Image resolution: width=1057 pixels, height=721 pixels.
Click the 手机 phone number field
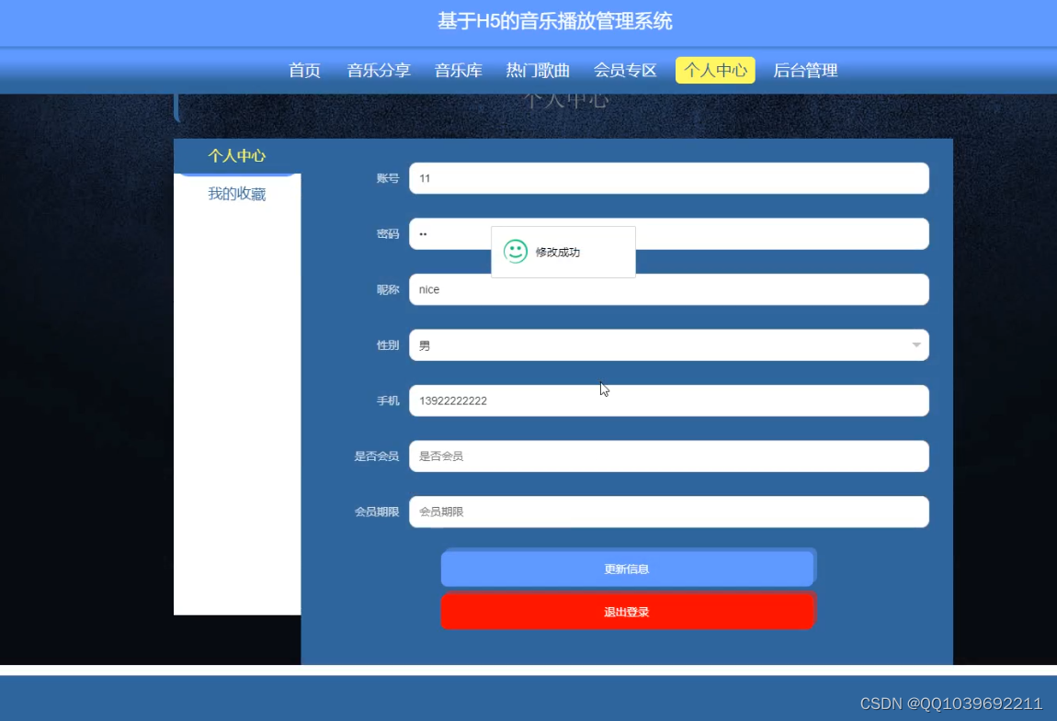pos(669,401)
